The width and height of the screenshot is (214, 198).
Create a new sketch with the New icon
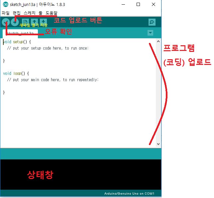(25, 22)
